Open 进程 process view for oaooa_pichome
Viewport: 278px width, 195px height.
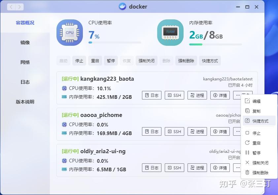click(x=197, y=131)
